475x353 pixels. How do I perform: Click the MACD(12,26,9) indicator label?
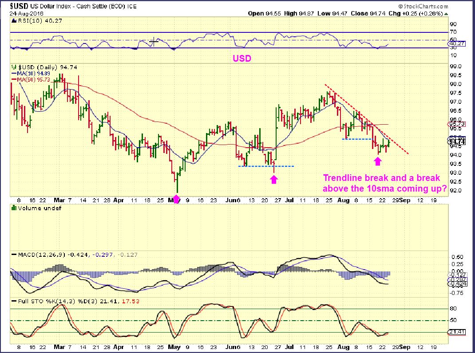pos(42,255)
